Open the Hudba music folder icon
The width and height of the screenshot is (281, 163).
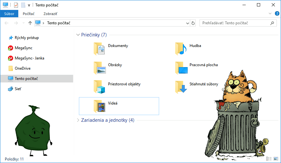181,49
